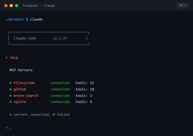The height and width of the screenshot is (136, 193).
Task: Click the 'MCP Servers:' heading
Action: pyautogui.click(x=22, y=70)
